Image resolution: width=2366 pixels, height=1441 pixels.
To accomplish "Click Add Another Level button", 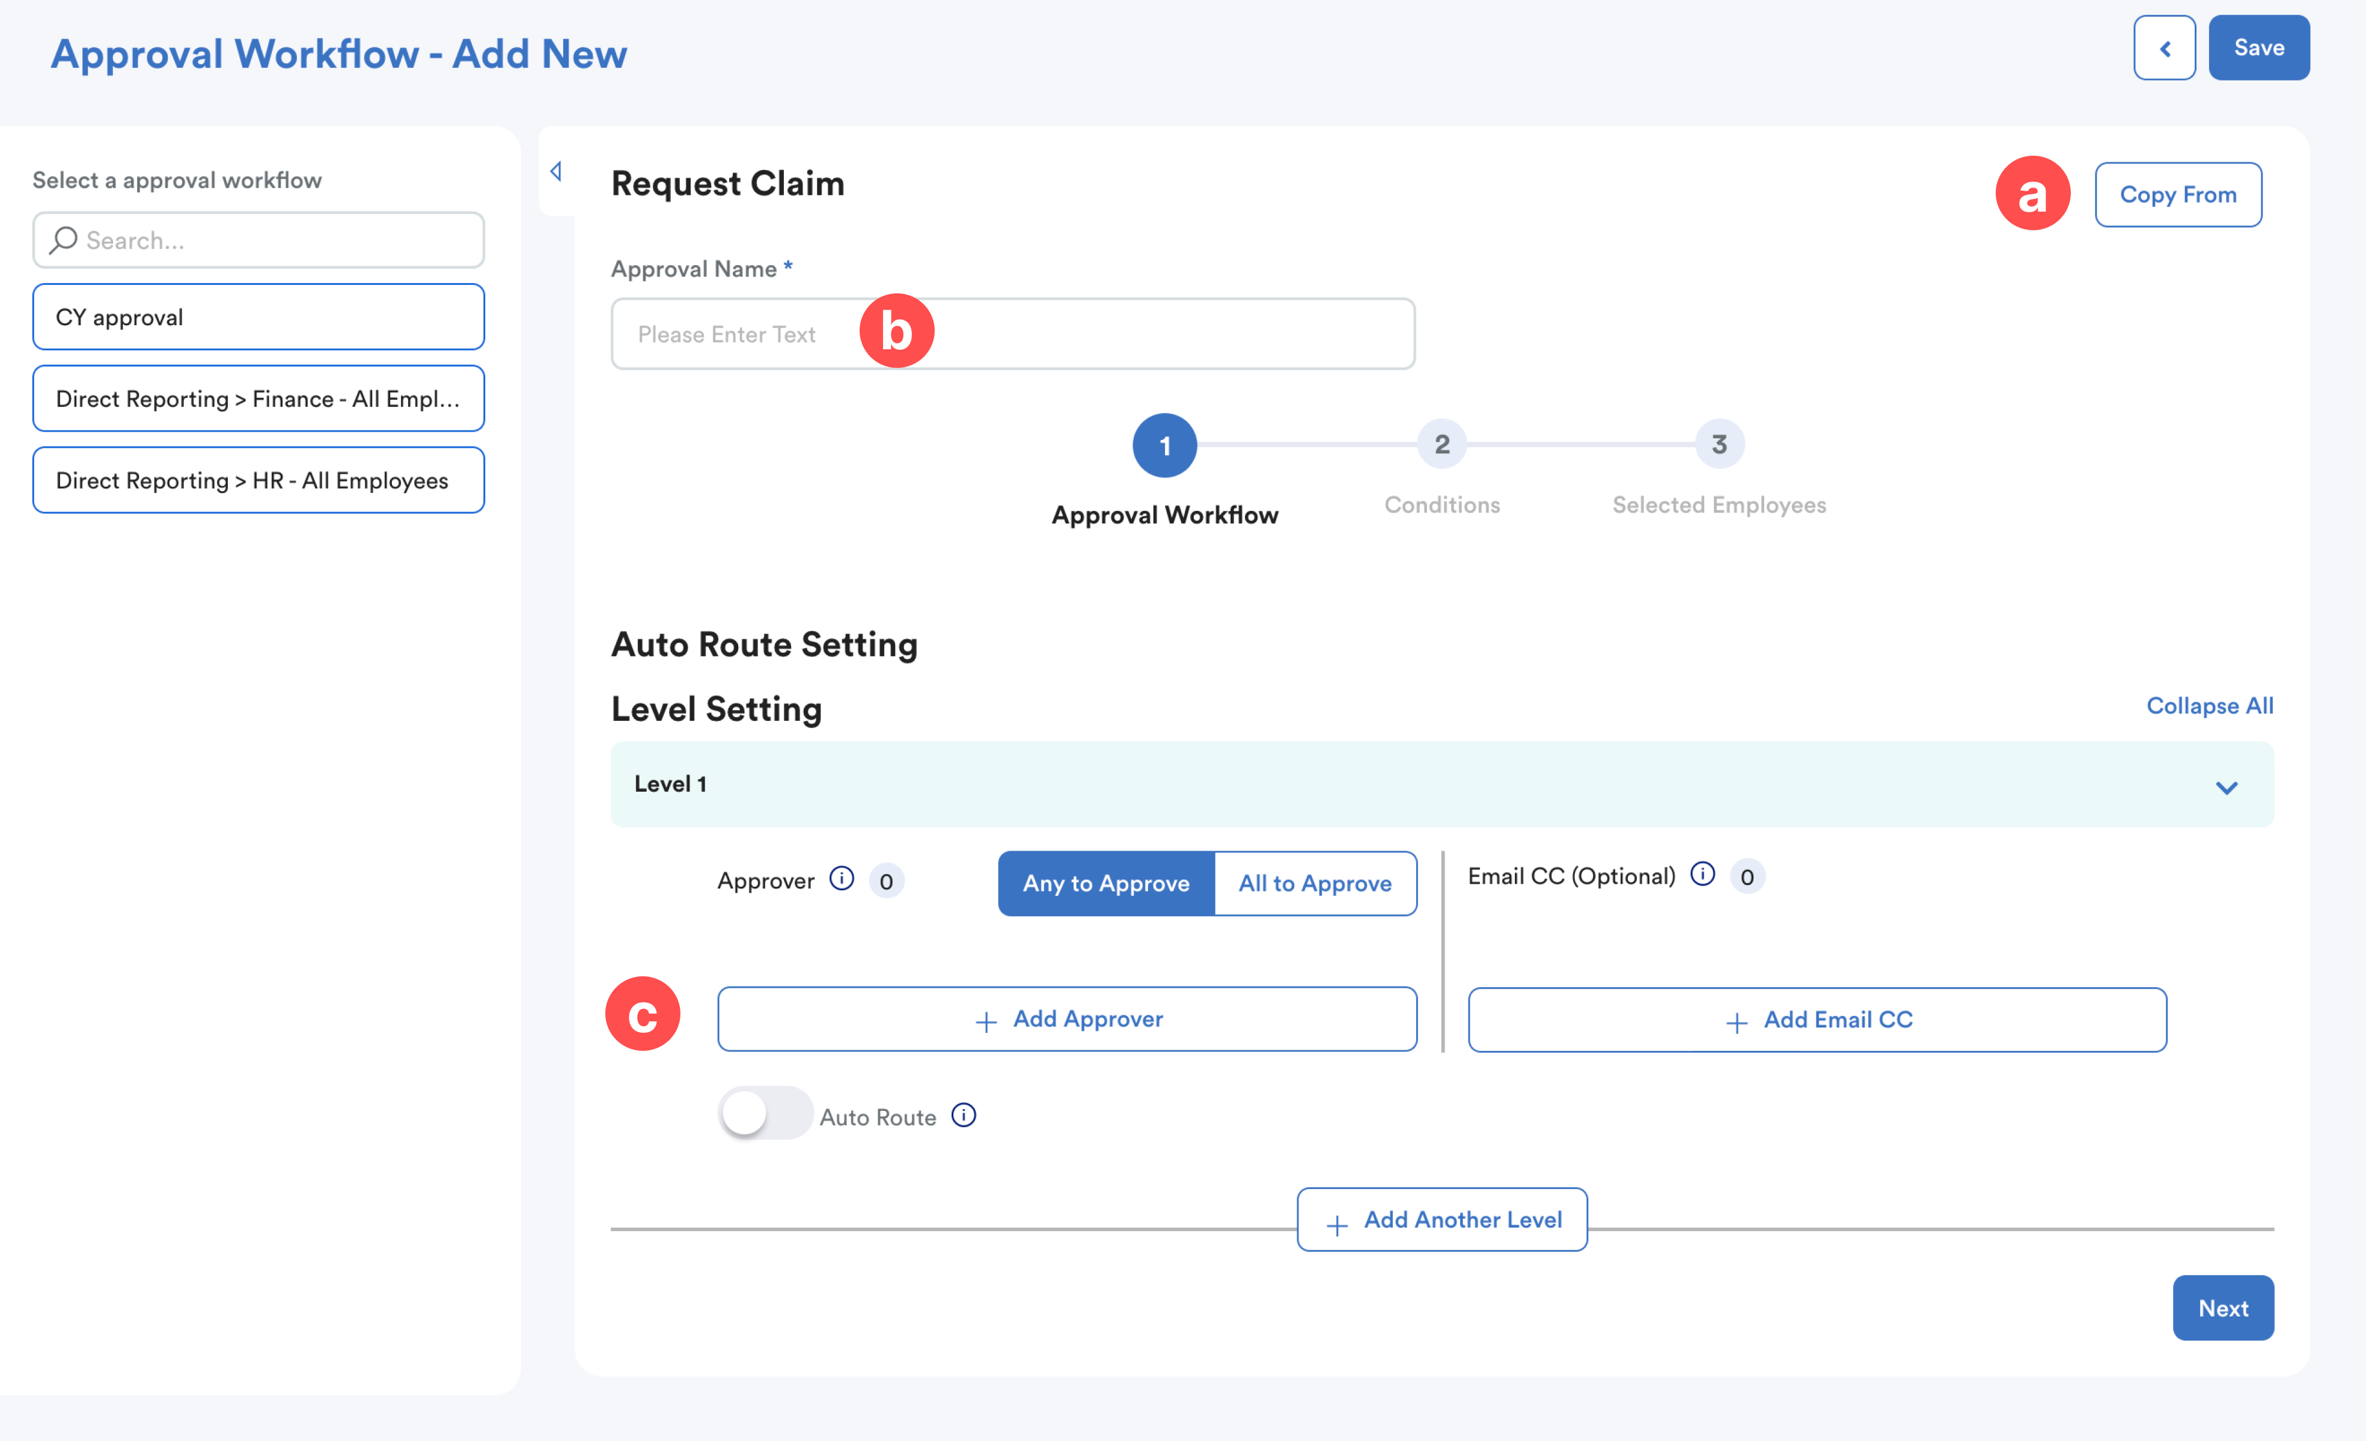I will 1441,1219.
